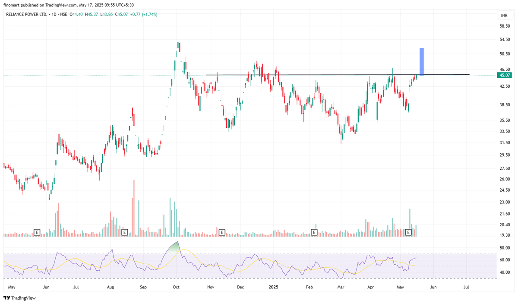The image size is (518, 304).
Task: Click the 46.50 price axis label
Action: (504, 69)
